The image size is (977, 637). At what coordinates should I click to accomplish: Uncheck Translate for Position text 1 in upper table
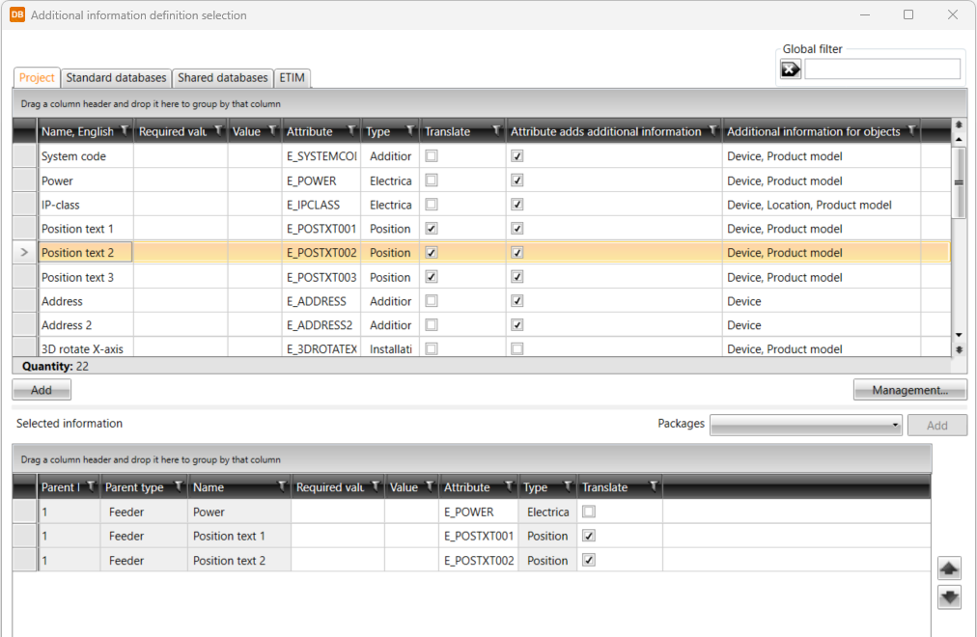[432, 229]
